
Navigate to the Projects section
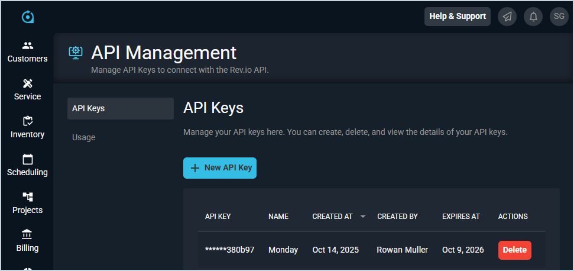coord(27,204)
